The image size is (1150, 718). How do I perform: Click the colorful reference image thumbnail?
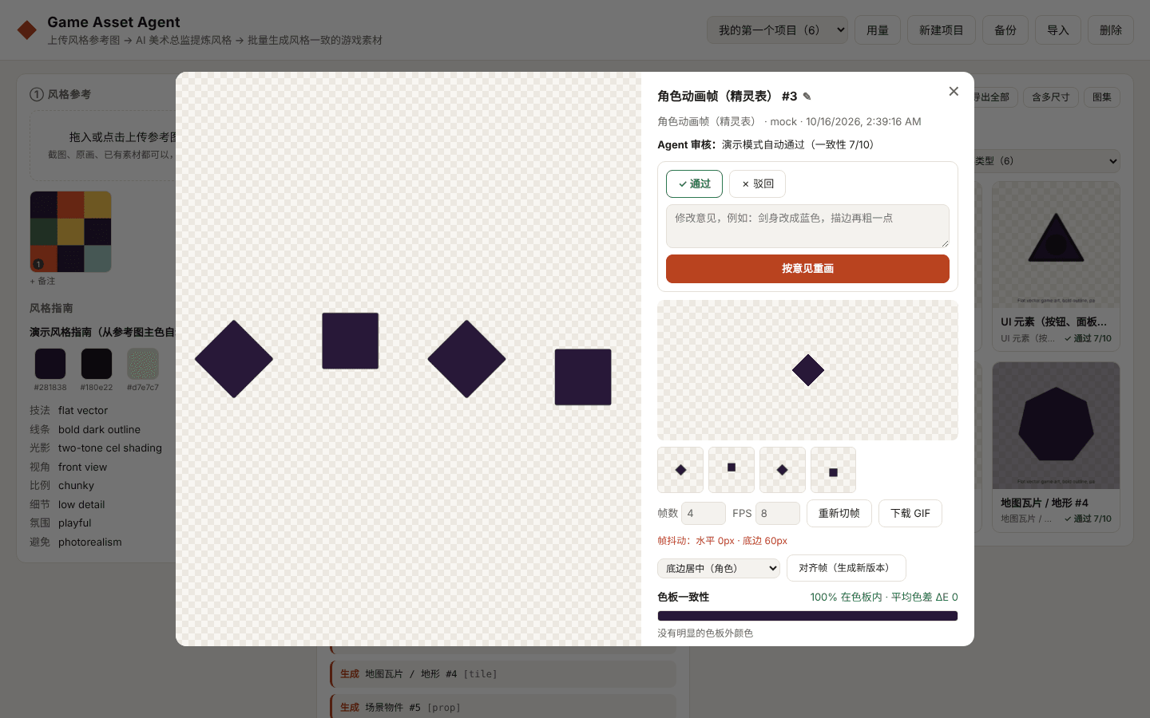coord(70,231)
